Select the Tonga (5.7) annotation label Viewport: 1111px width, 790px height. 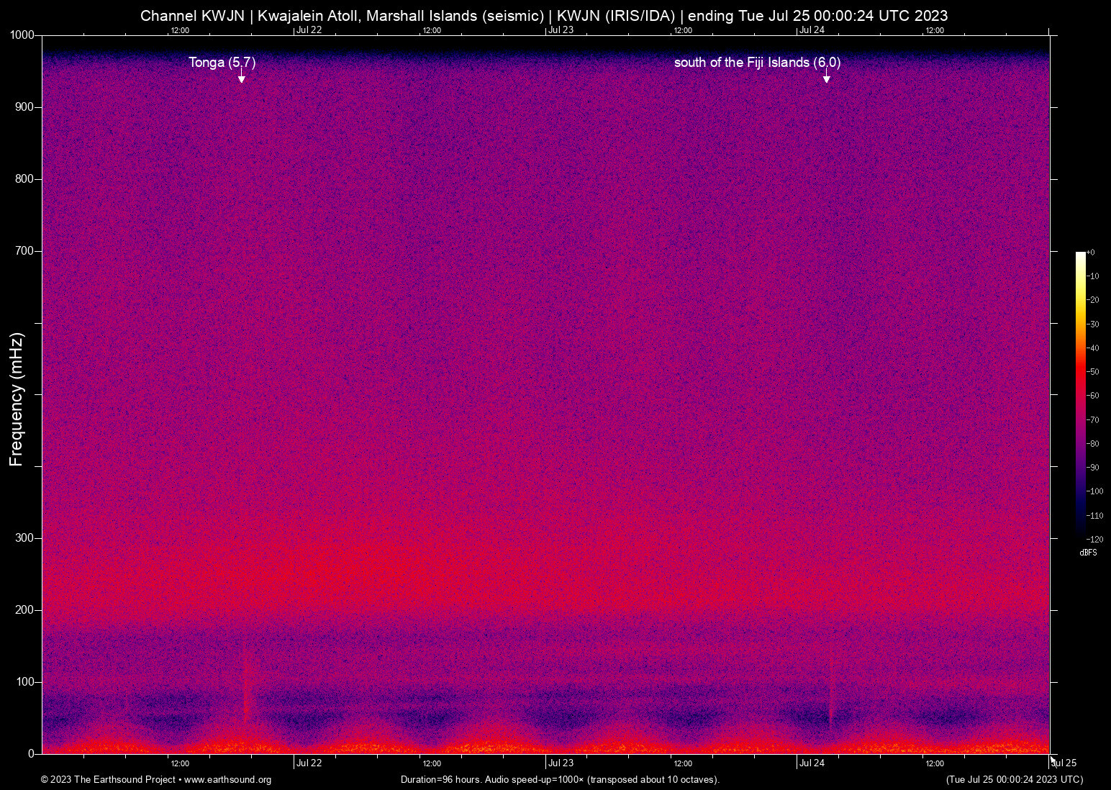click(x=221, y=63)
